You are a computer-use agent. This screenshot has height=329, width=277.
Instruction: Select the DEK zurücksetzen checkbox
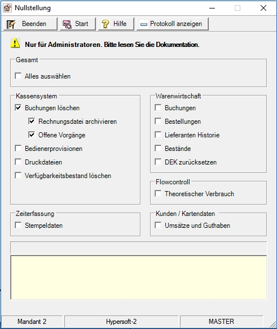tap(158, 162)
